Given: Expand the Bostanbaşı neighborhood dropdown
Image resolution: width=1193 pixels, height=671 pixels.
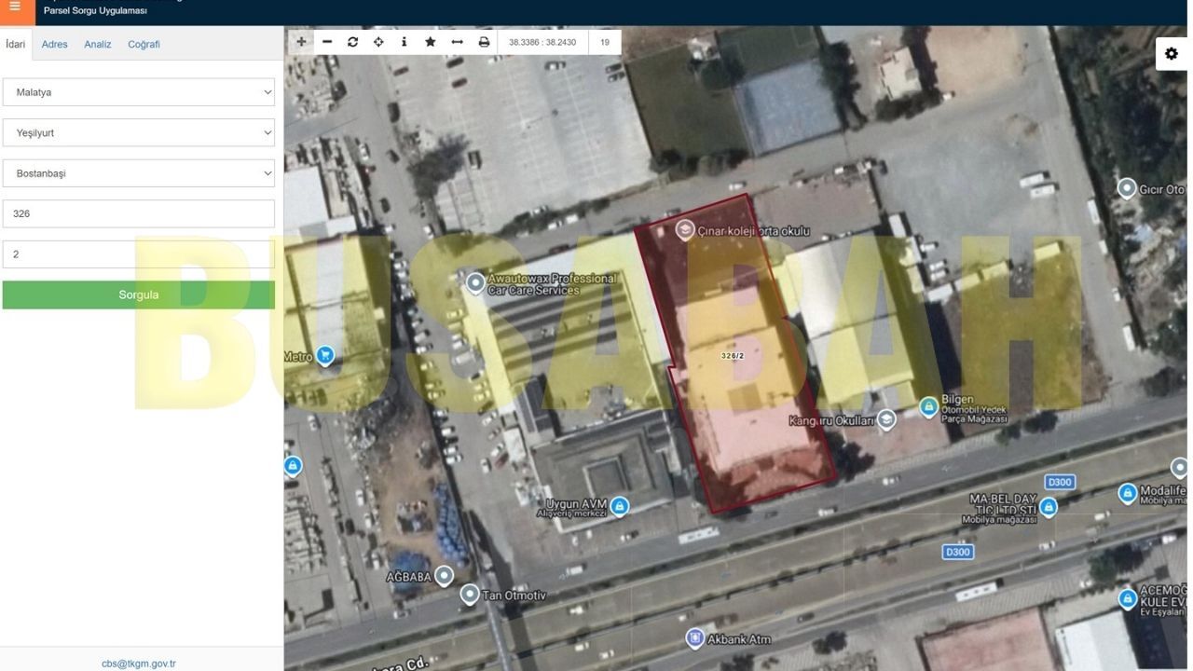Looking at the screenshot, I should coord(139,173).
